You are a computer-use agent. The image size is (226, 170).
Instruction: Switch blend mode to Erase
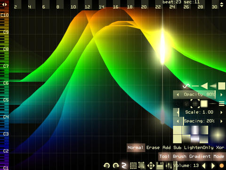click(153, 148)
